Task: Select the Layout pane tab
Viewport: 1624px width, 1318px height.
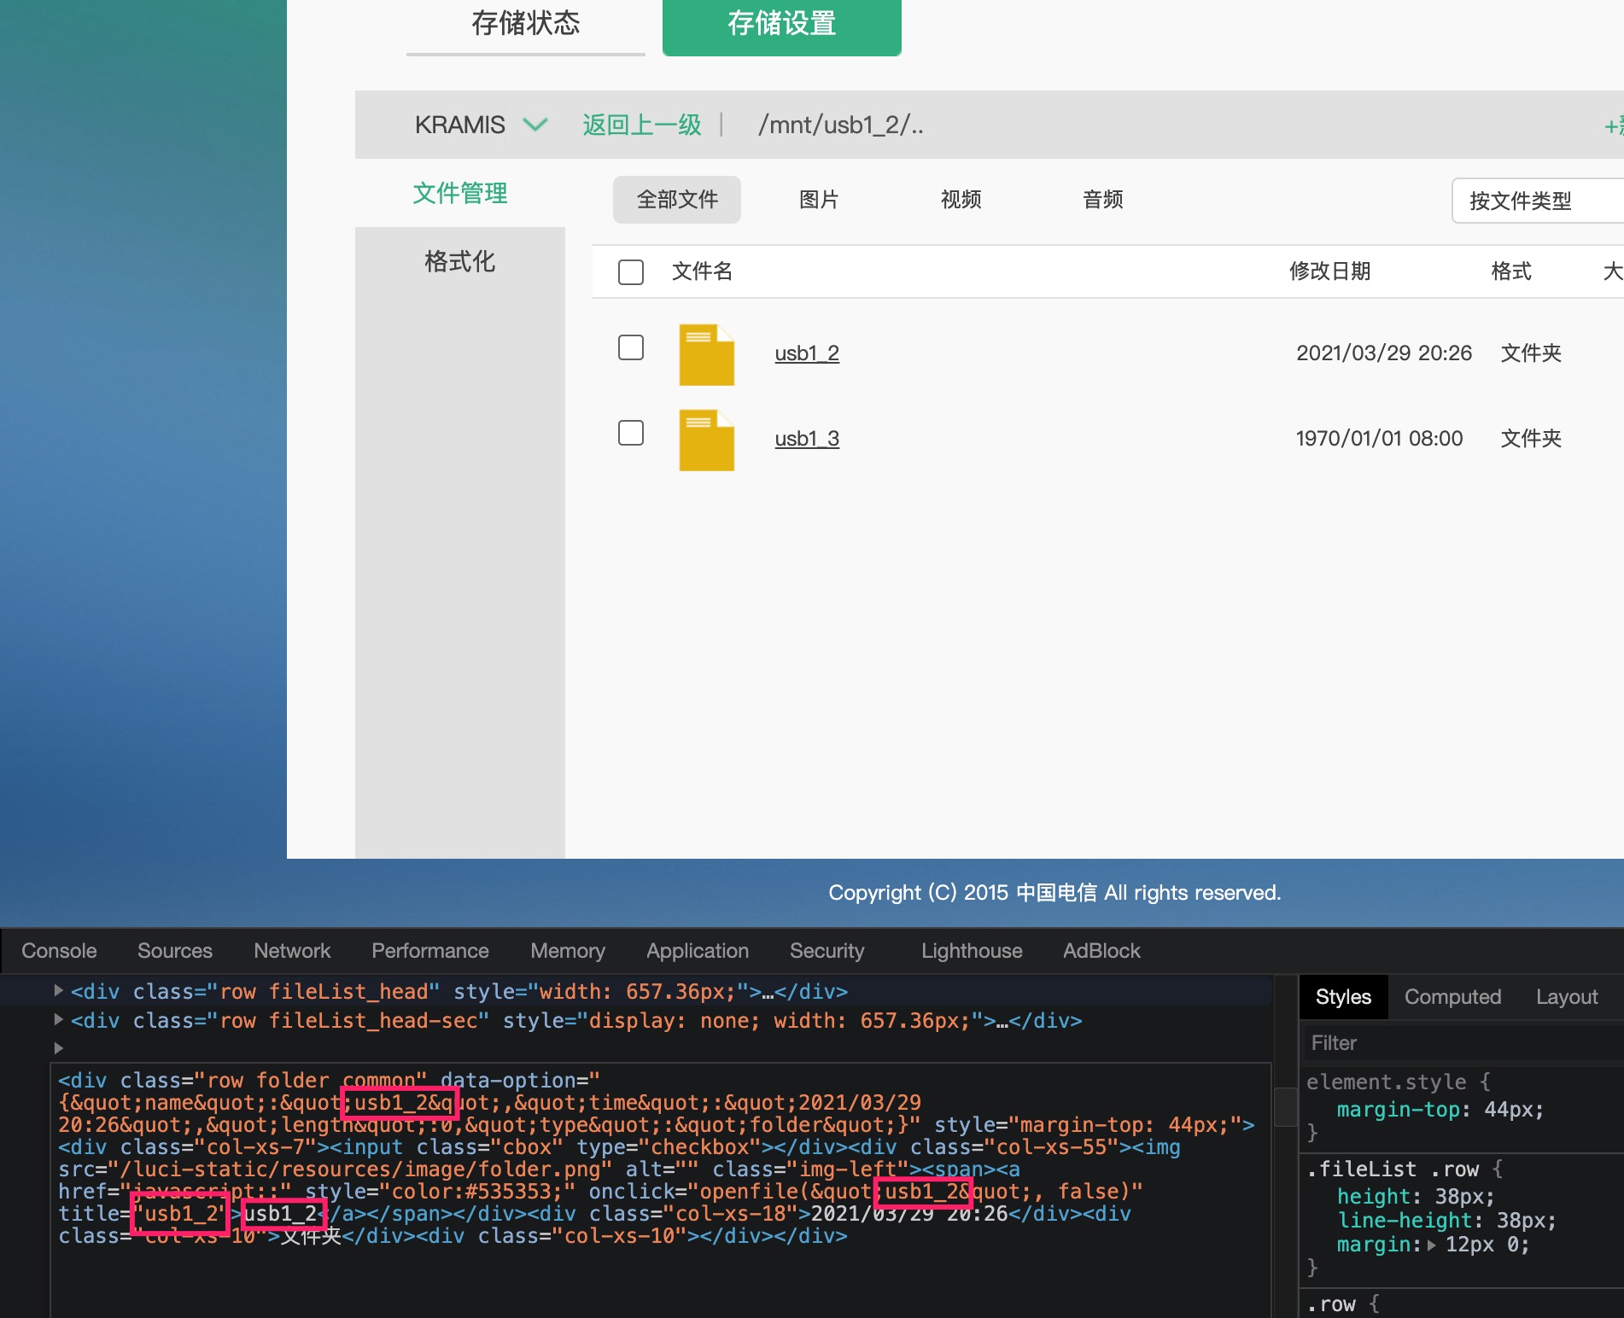Action: (1567, 997)
